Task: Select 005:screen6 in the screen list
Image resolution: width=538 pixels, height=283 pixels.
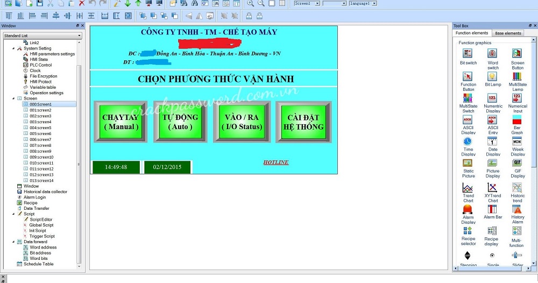Action: 40,133
